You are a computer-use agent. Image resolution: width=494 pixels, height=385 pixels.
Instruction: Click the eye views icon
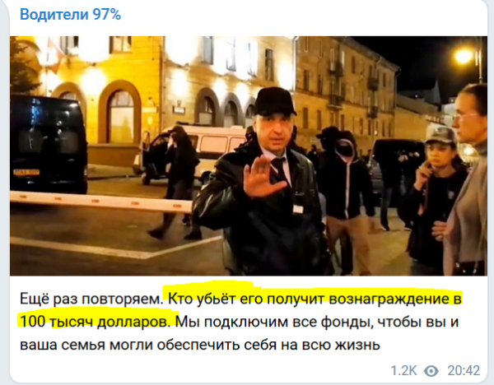tap(431, 371)
